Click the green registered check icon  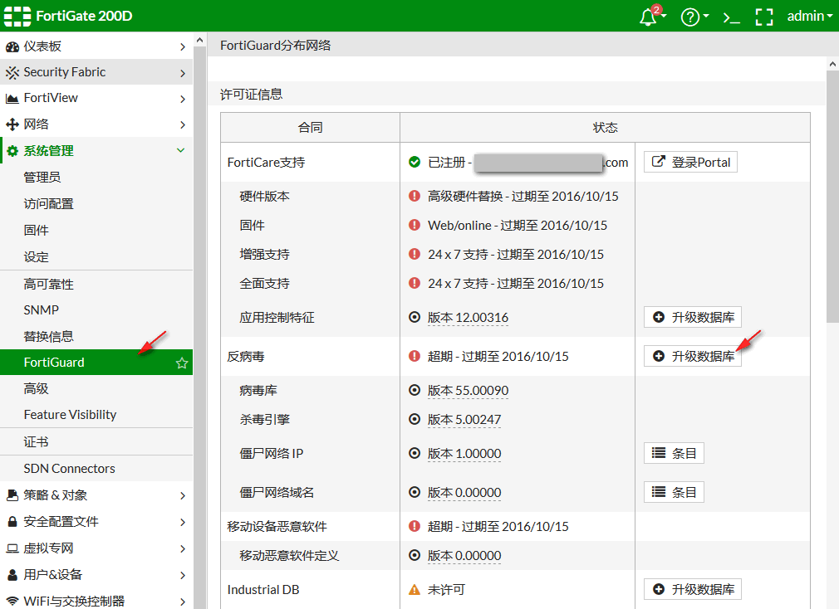(x=415, y=162)
